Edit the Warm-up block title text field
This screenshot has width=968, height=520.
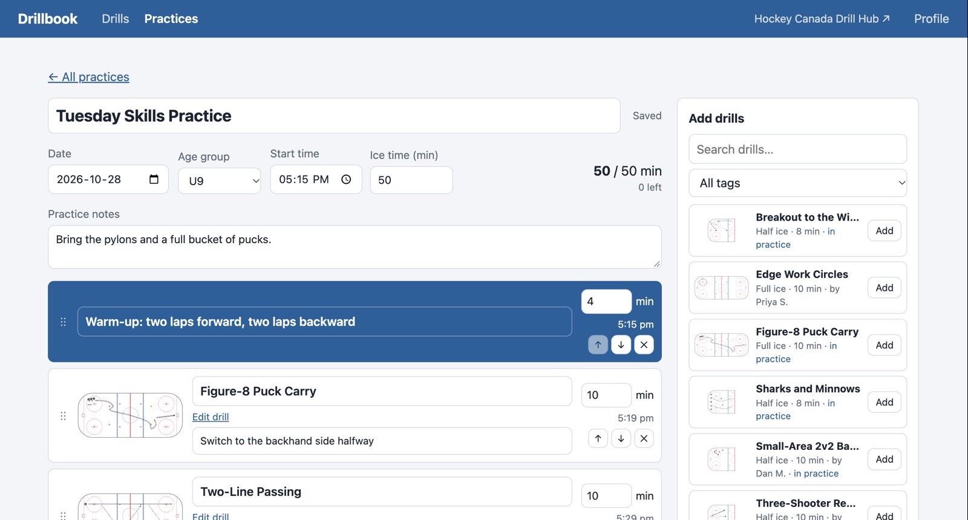click(324, 322)
